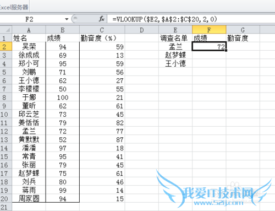Click cell A12 containing 孟兰
Screen dimensions: 275x211
tap(29, 131)
